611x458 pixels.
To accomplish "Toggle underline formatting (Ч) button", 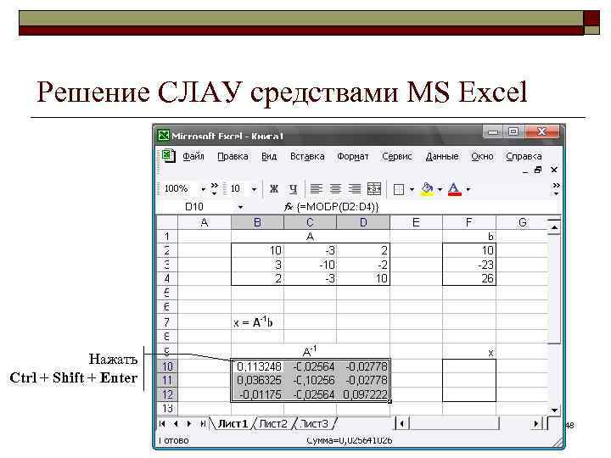I will tap(293, 189).
